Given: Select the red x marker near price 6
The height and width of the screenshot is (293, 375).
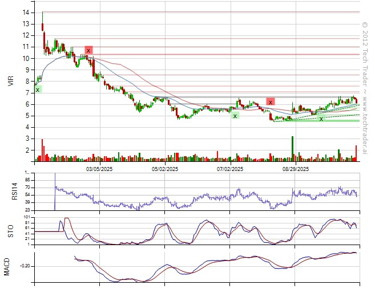Looking at the screenshot, I should click(x=270, y=102).
